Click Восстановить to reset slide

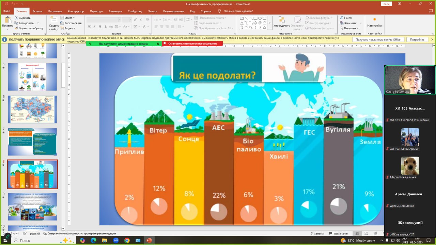pyautogui.click(x=71, y=23)
